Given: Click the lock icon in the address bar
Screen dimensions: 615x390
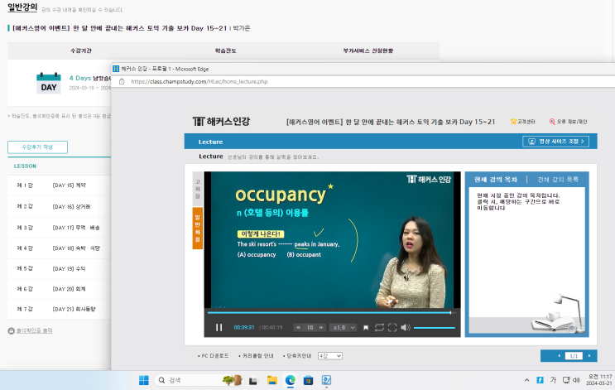Looking at the screenshot, I should [122, 82].
